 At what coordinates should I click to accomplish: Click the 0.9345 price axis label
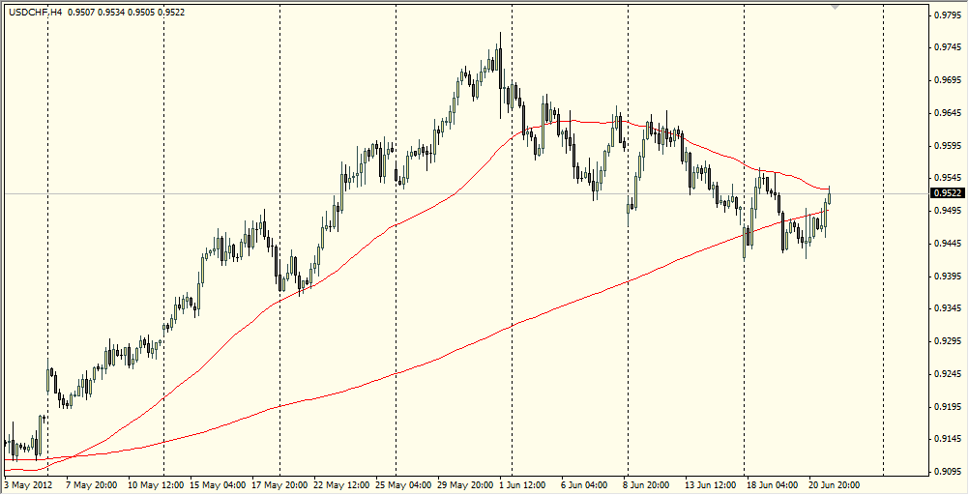tap(950, 308)
